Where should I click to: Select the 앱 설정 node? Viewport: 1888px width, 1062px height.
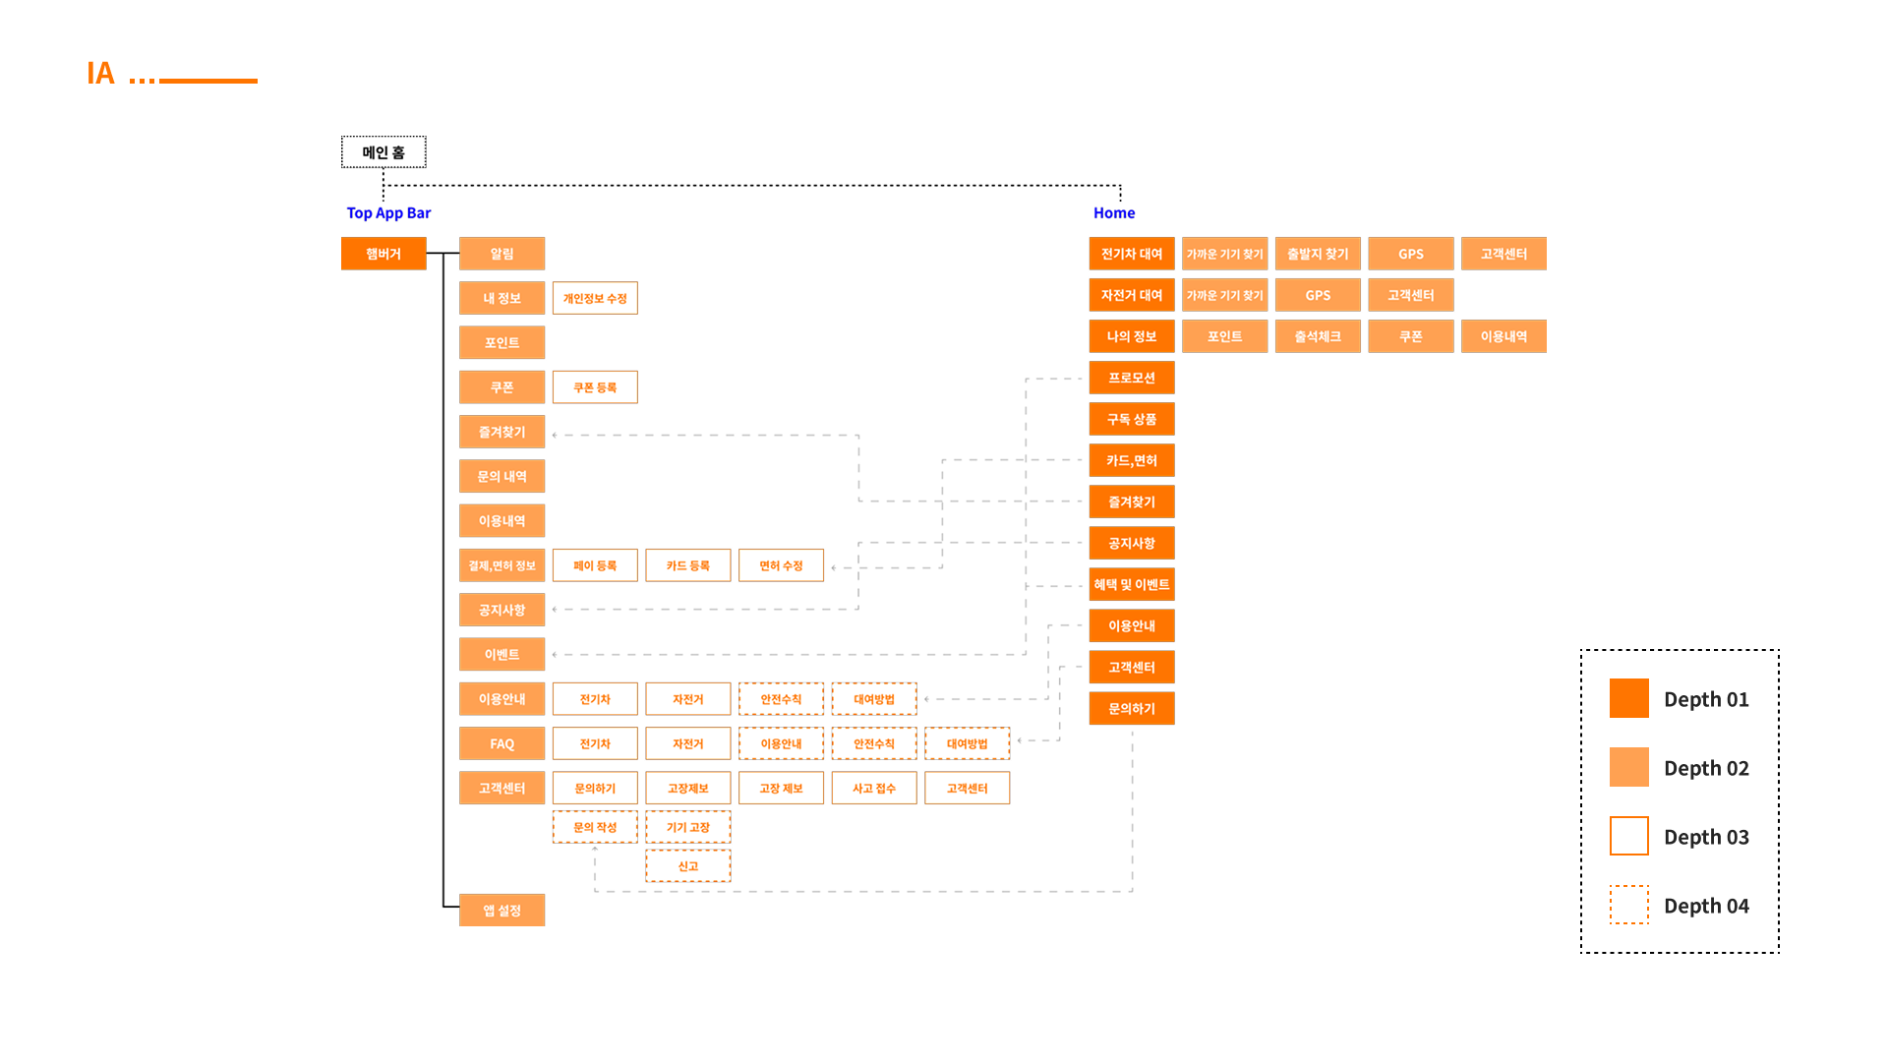point(501,911)
